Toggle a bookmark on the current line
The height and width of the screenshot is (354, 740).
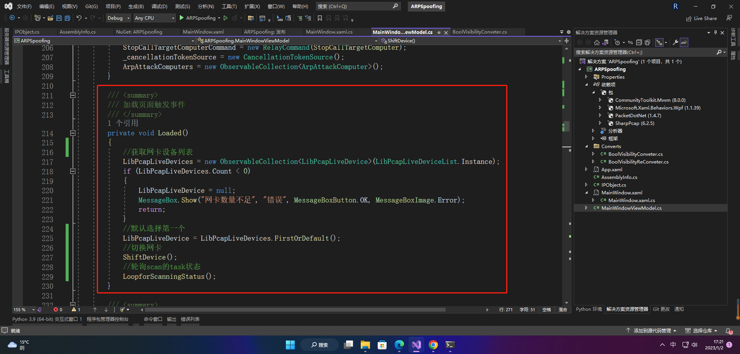click(320, 18)
